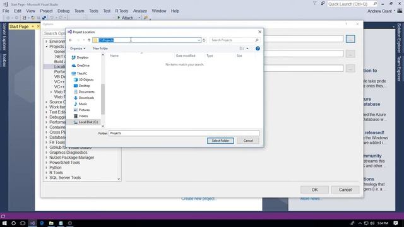Click into the Folder name field
The width and height of the screenshot is (404, 227).
point(184,133)
